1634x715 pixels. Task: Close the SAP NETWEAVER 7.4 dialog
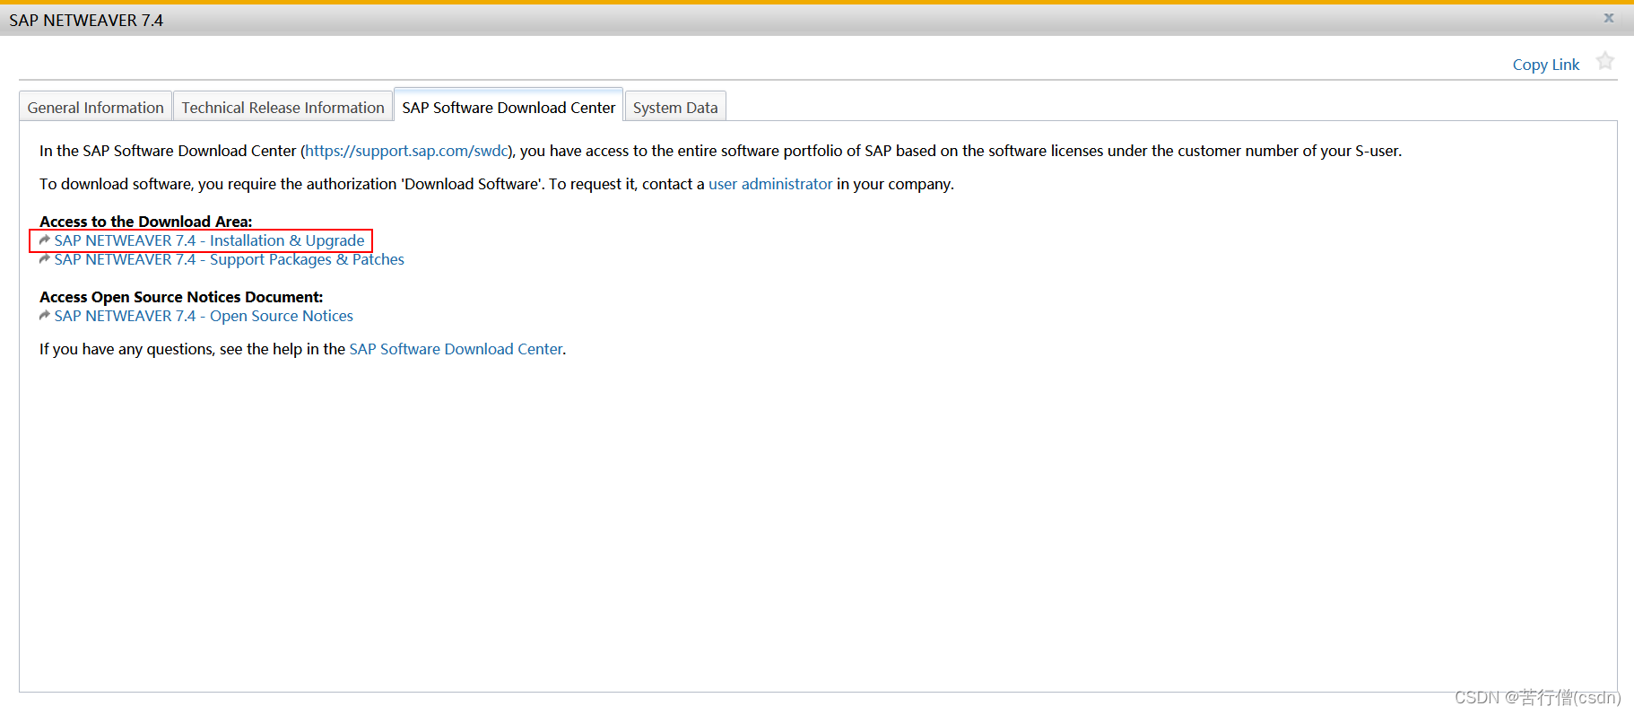(1609, 18)
